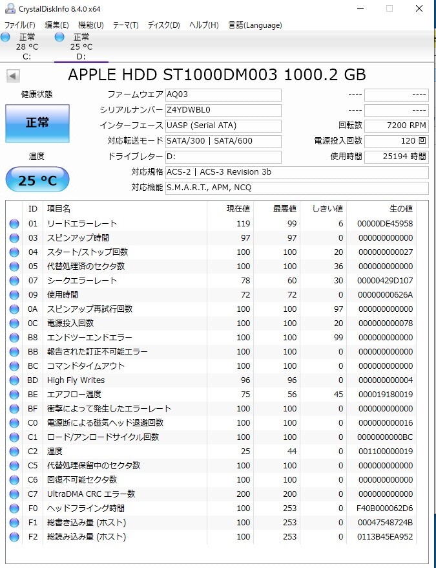Click the transfer mode field SATA/300 | SATA/600
Image resolution: width=436 pixels, height=568 pixels.
223,142
